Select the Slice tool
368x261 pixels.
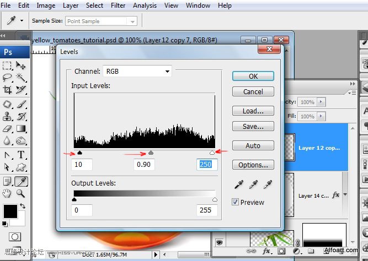(20, 90)
